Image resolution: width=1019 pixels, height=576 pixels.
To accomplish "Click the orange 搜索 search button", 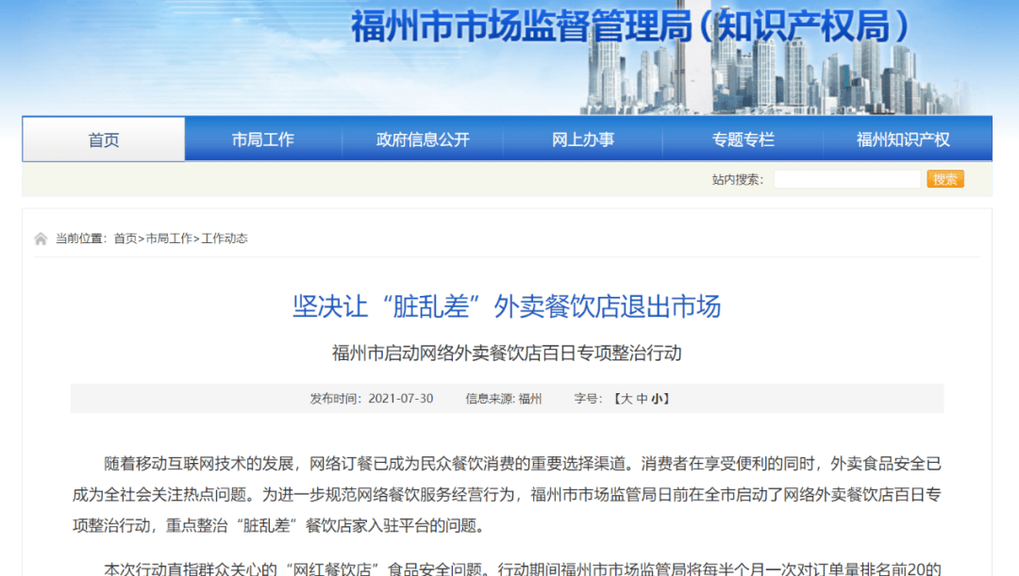I will tap(944, 178).
